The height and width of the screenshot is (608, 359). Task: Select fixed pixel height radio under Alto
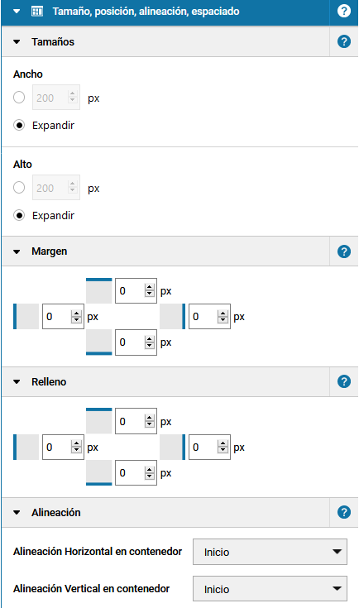click(19, 188)
